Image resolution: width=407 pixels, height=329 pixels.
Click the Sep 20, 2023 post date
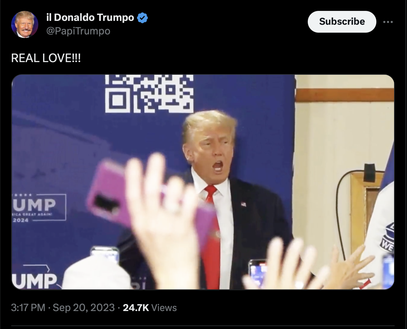point(84,308)
